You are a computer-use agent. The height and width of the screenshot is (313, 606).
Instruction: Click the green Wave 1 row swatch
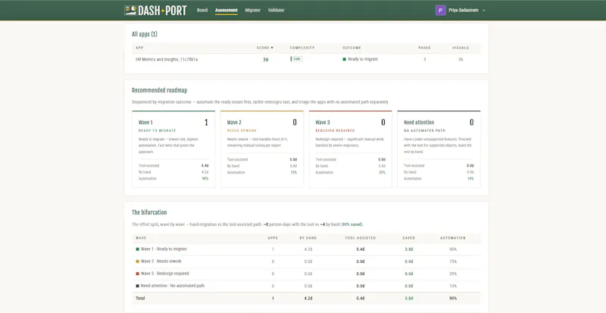point(138,249)
